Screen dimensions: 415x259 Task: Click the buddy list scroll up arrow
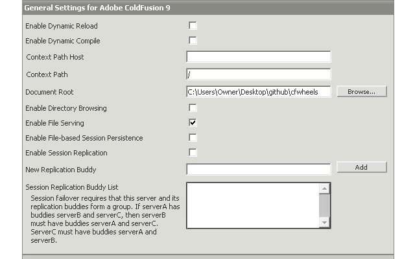click(324, 188)
